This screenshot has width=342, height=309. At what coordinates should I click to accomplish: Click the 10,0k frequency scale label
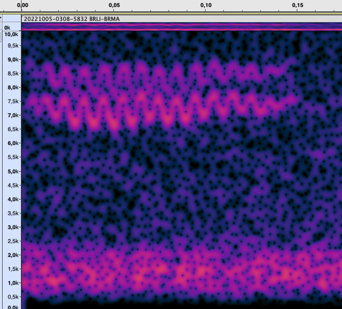tap(11, 35)
